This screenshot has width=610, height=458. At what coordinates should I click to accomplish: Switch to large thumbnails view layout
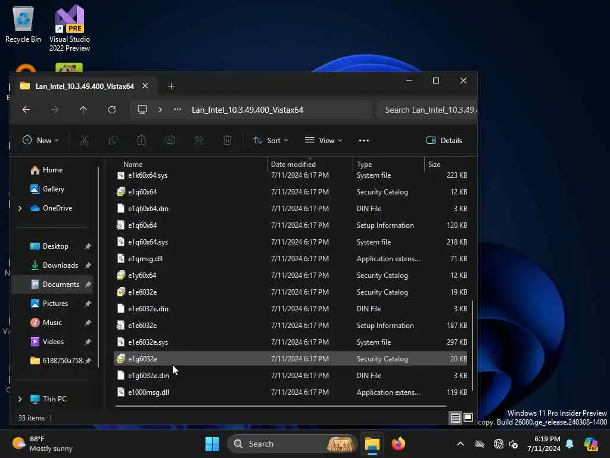coord(468,417)
